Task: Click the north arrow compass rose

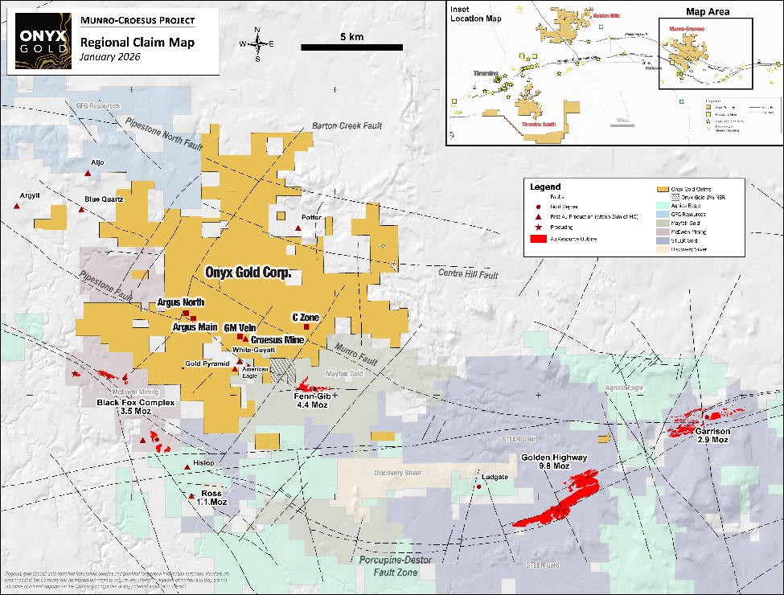Action: [257, 44]
